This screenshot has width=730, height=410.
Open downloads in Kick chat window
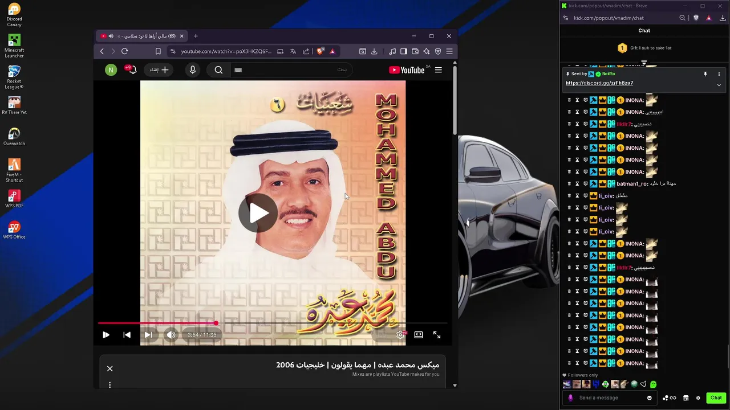[x=723, y=18]
